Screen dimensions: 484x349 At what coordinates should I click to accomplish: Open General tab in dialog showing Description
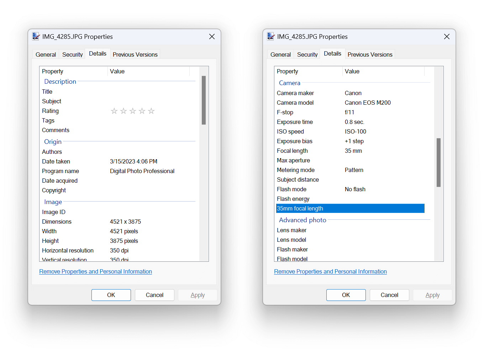click(x=46, y=54)
